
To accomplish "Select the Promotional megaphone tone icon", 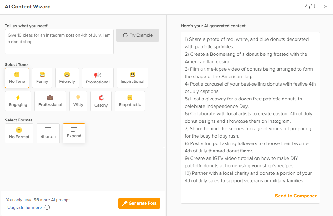I will pyautogui.click(x=98, y=74).
